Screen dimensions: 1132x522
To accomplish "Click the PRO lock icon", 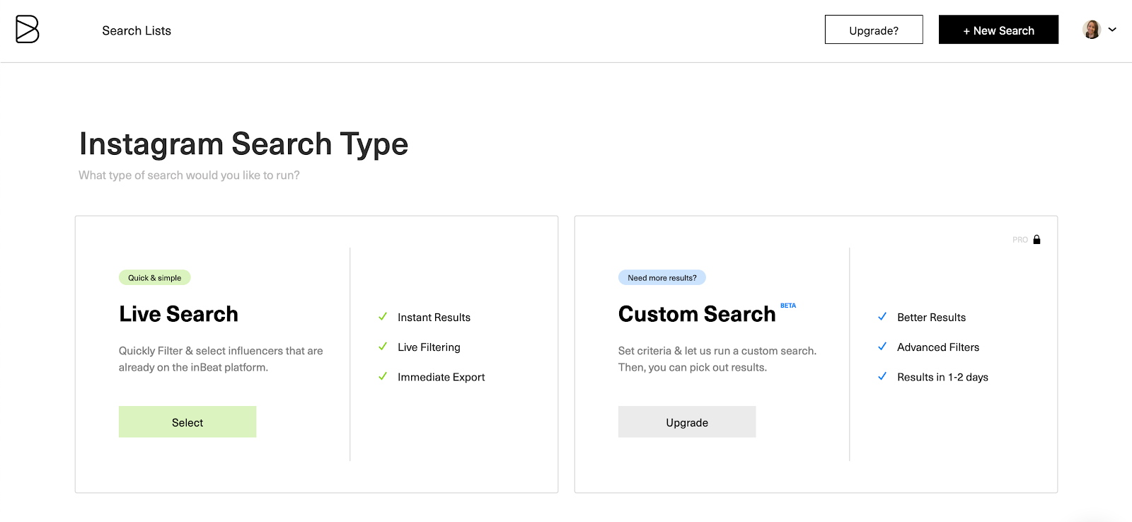I will click(1036, 240).
